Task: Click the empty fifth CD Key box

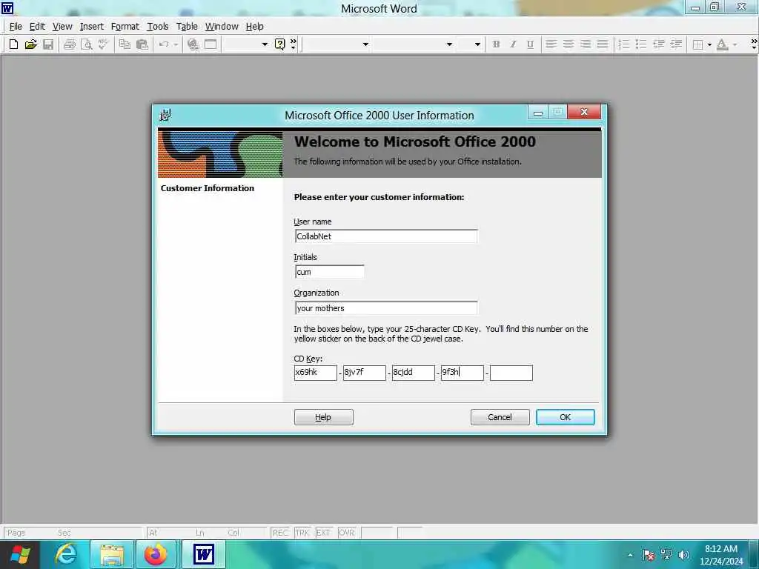Action: point(511,373)
